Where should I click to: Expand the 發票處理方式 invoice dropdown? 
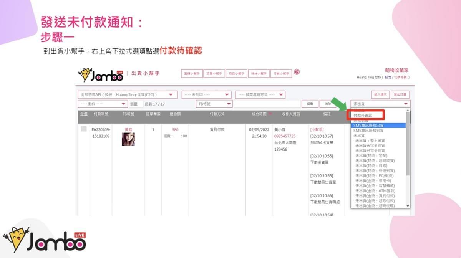260,94
